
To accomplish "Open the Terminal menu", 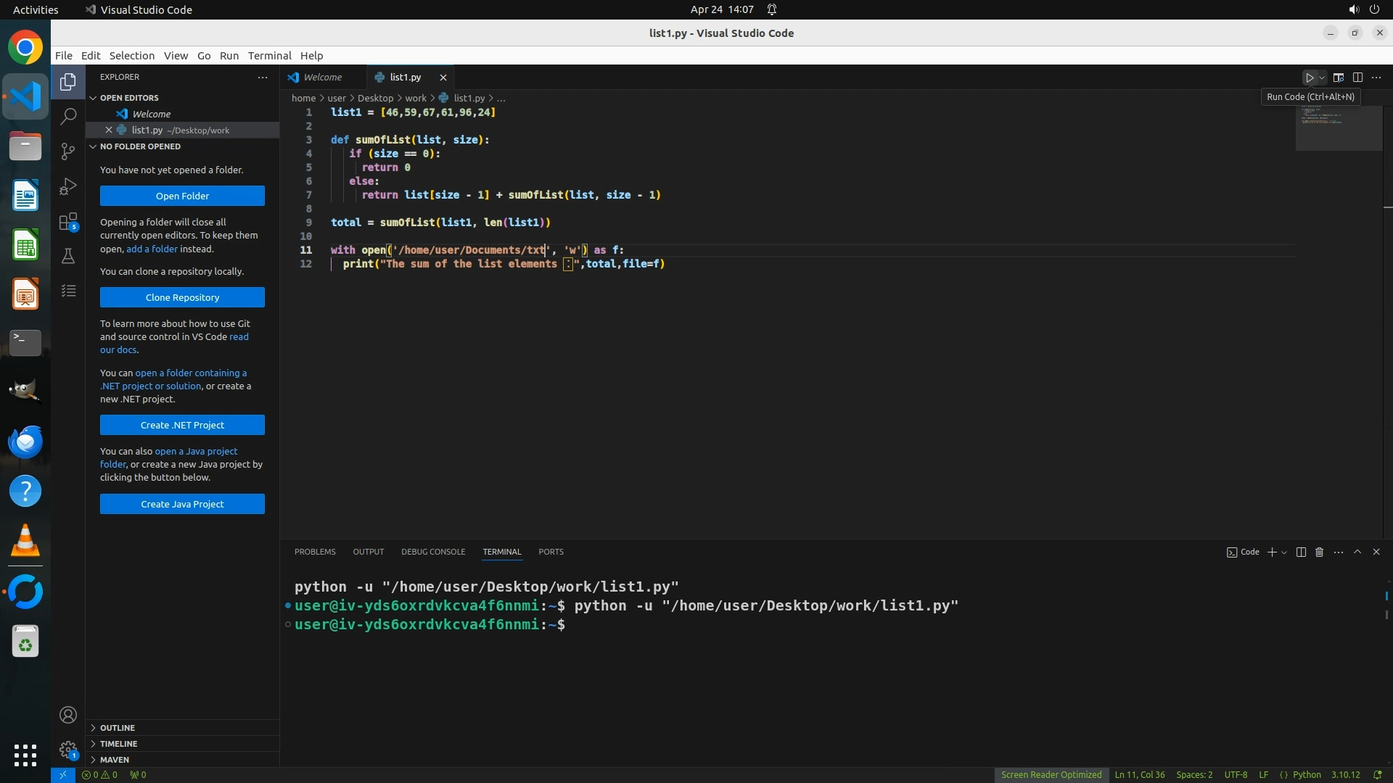I will pyautogui.click(x=269, y=56).
